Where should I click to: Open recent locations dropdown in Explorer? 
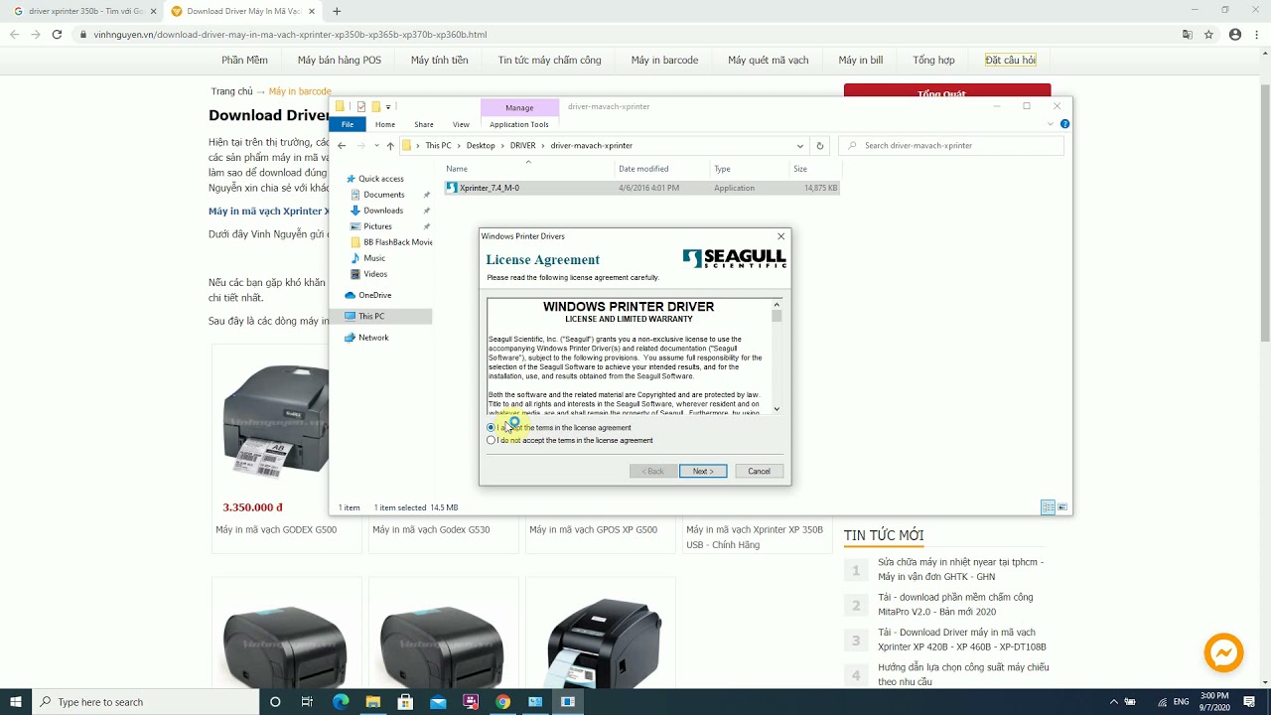pos(375,146)
